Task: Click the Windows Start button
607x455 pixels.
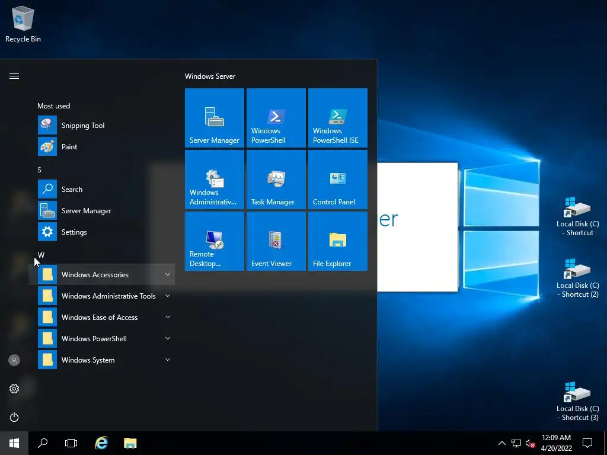Action: 14,443
